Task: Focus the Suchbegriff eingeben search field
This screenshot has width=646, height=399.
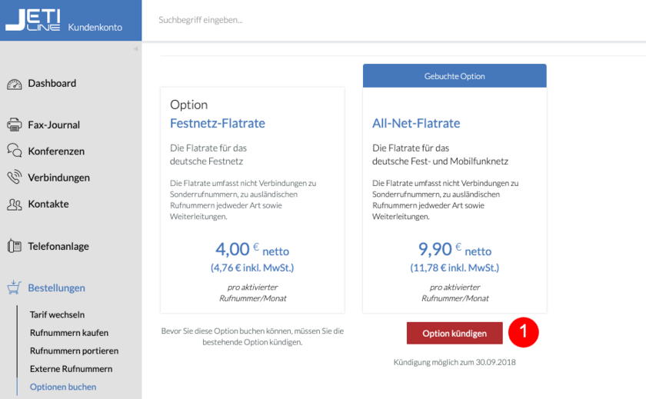Action: (x=201, y=20)
